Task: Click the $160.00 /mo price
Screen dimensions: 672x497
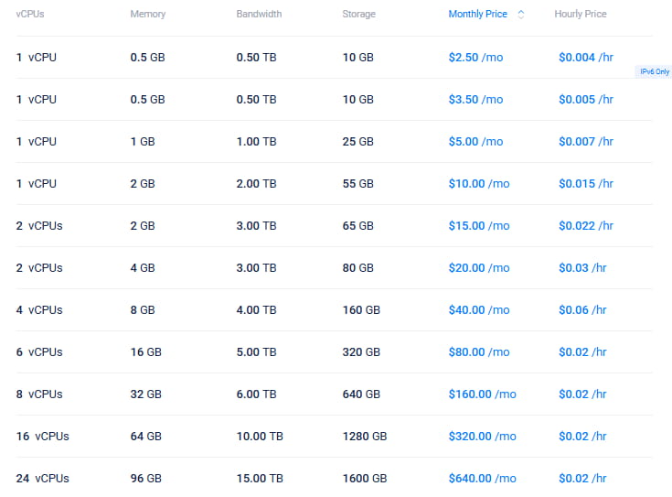Action: tap(482, 394)
